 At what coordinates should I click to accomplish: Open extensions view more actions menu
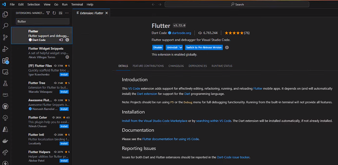point(67,13)
